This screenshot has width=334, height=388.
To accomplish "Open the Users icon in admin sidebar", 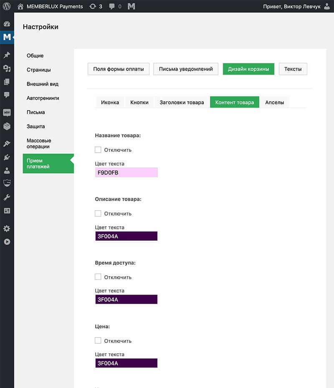I will tap(7, 170).
